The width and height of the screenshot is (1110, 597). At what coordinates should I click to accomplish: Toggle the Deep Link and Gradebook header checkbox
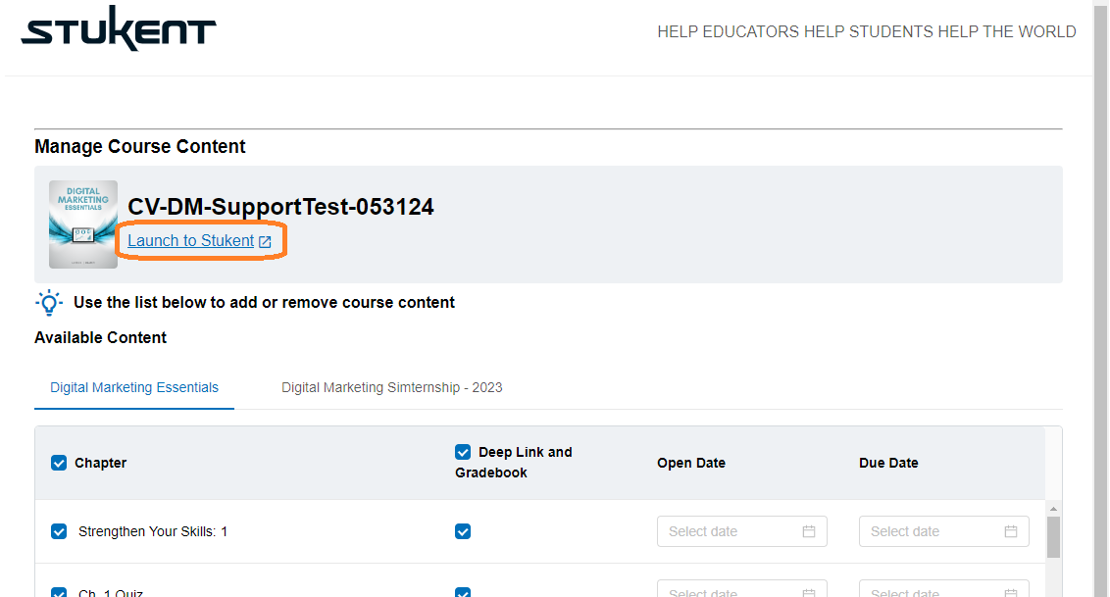click(463, 452)
